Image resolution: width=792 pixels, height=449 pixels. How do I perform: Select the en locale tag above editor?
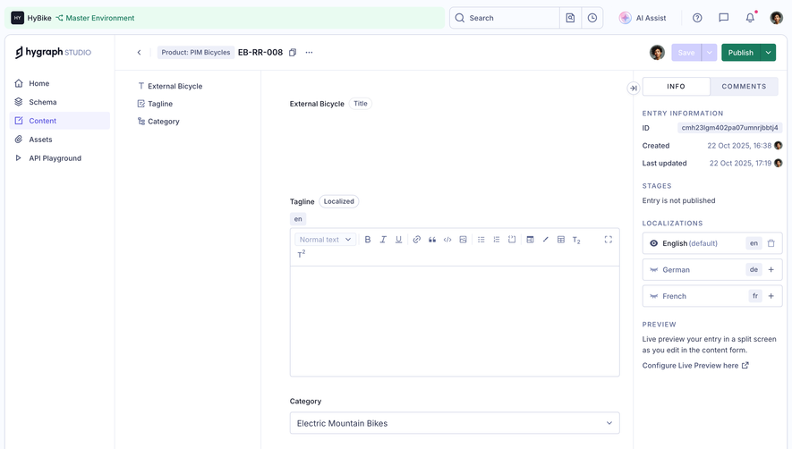pos(298,219)
